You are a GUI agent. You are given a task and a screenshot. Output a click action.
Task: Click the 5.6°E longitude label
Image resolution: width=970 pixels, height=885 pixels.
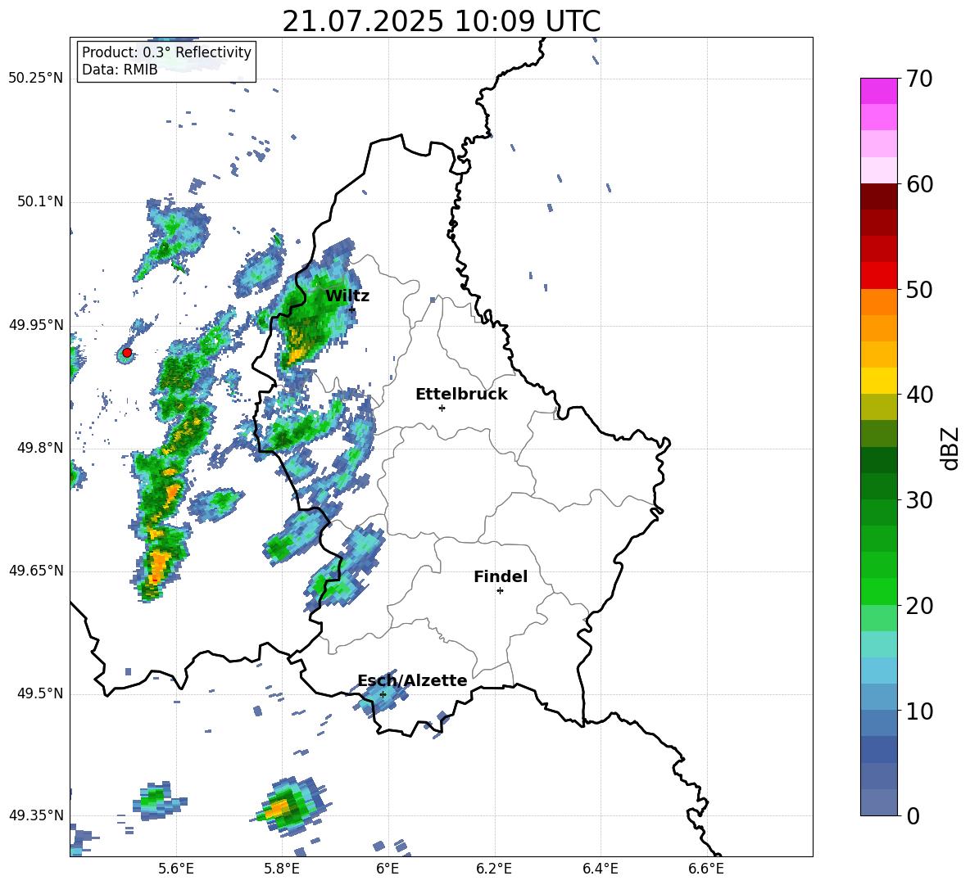click(176, 869)
